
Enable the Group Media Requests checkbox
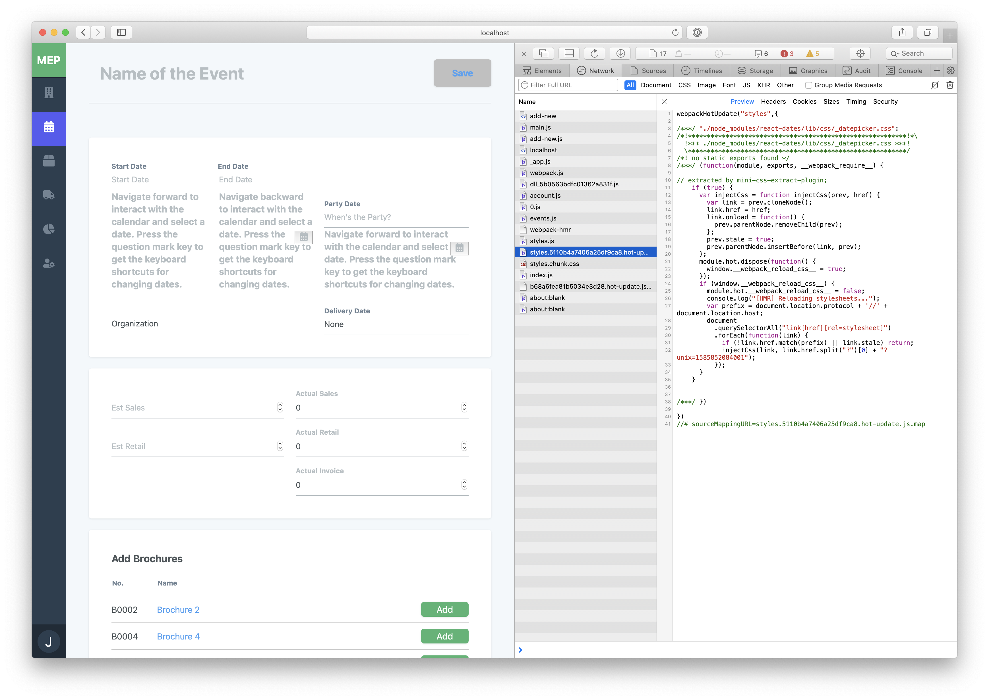(x=808, y=85)
